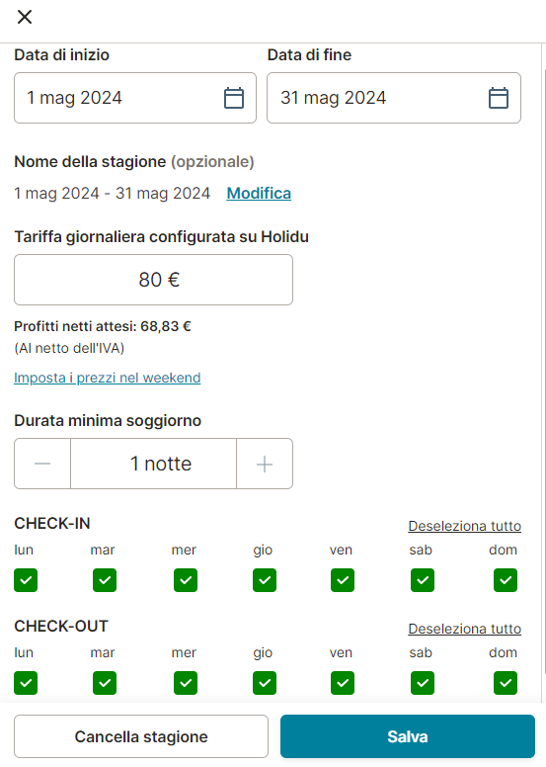Toggle the dom check-in checkbox
This screenshot has width=546, height=767.
click(506, 580)
